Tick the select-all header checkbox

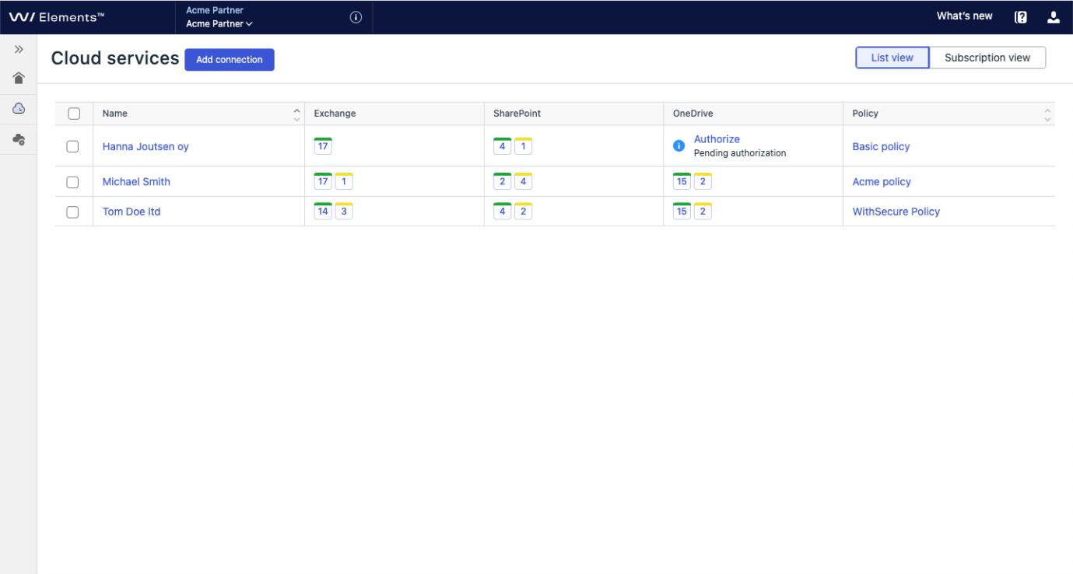74,114
